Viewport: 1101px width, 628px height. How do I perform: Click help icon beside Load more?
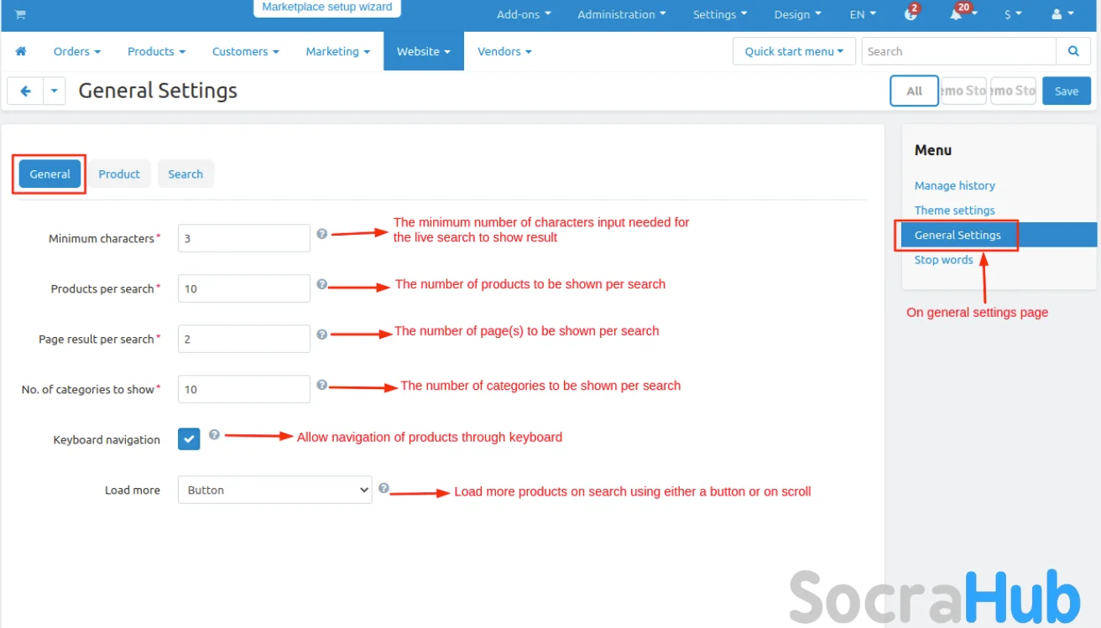pos(384,488)
